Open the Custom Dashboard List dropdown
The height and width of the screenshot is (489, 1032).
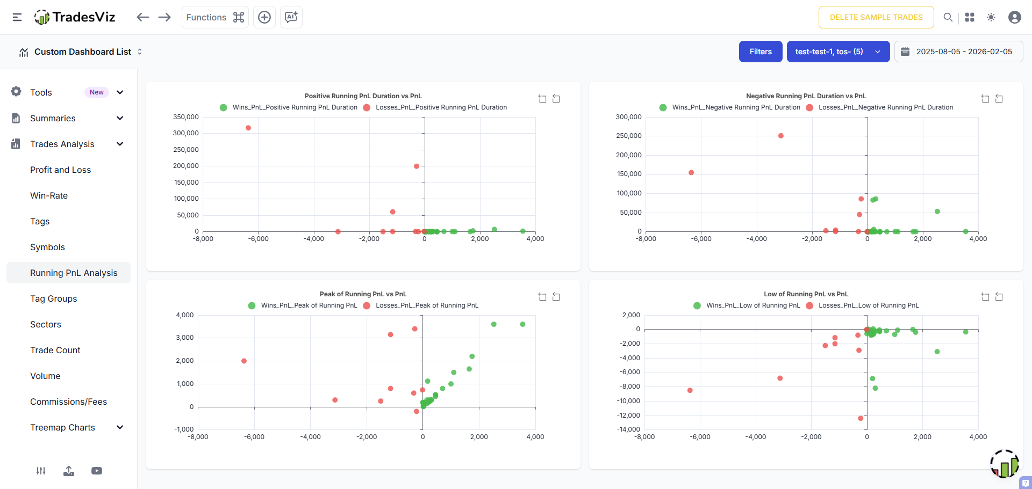[81, 52]
